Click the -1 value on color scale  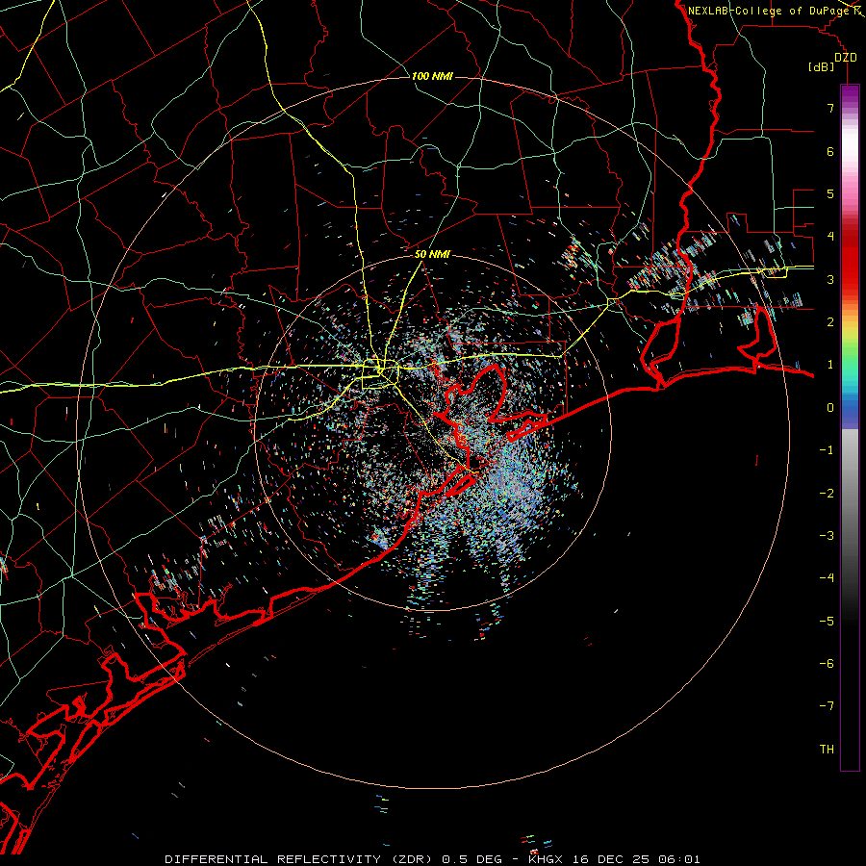pos(827,450)
